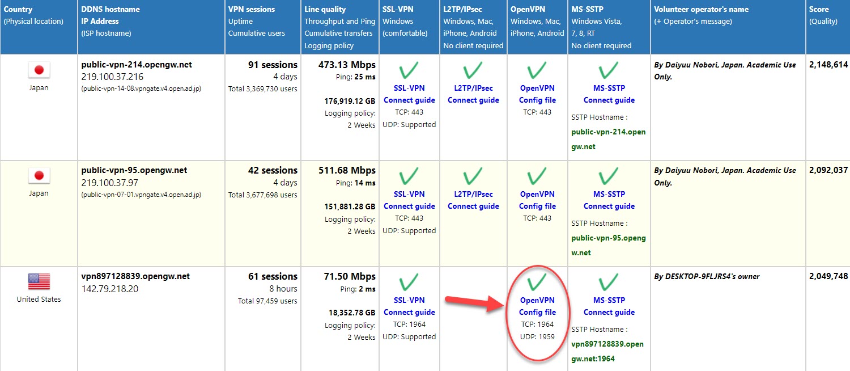Click the Japan flag in the public-vpn-95 row
The width and height of the screenshot is (850, 371).
[39, 176]
